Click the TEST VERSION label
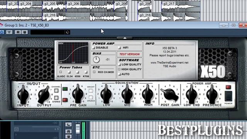Image resolution: width=247 pixels, height=139 pixels. point(130,54)
